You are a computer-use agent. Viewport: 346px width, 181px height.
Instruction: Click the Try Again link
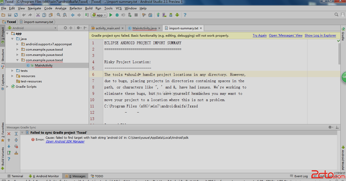pyautogui.click(x=260, y=36)
